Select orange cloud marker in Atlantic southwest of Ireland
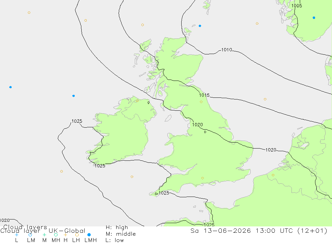Image resolution: width=332 pixels, height=243 pixels. point(61,171)
